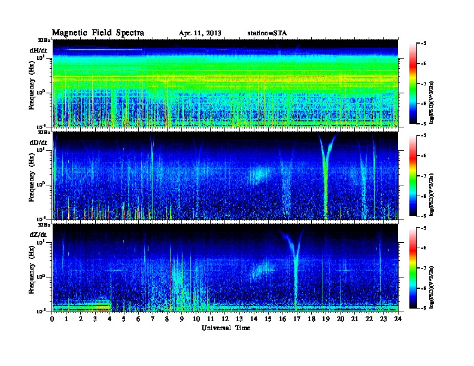Click the "Magnetic Field Spectra" plot title
The width and height of the screenshot is (474, 366).
[x=98, y=33]
